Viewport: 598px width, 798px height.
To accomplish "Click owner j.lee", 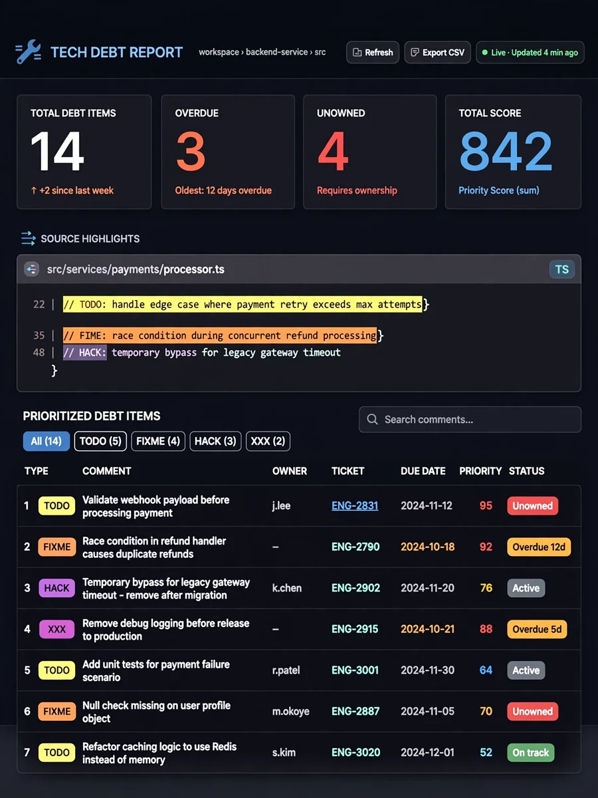I will pos(282,505).
